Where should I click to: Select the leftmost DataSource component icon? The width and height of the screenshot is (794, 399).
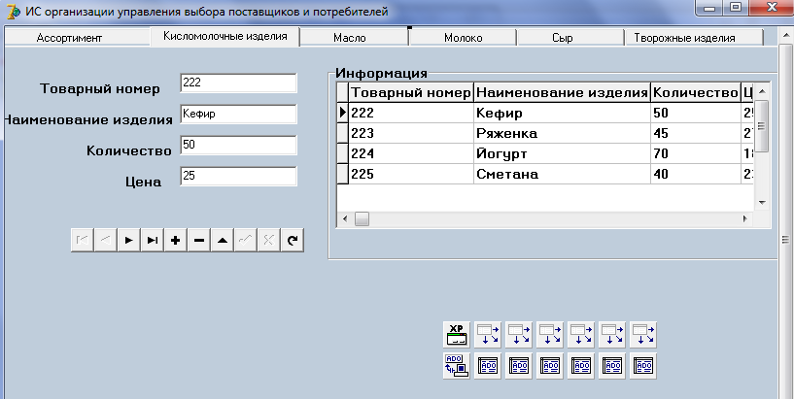click(488, 334)
